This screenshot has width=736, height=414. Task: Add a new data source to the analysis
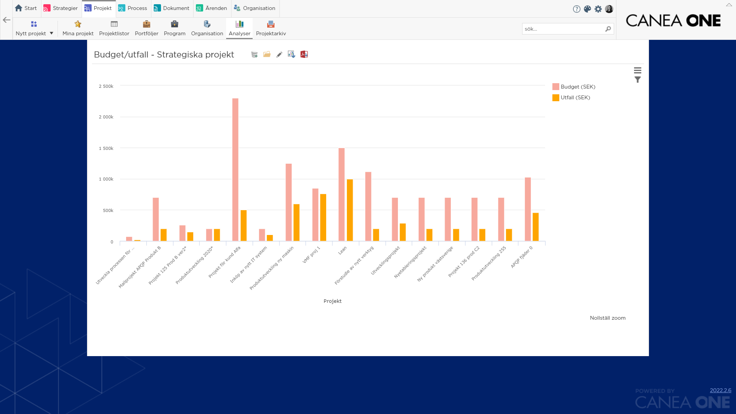click(254, 54)
